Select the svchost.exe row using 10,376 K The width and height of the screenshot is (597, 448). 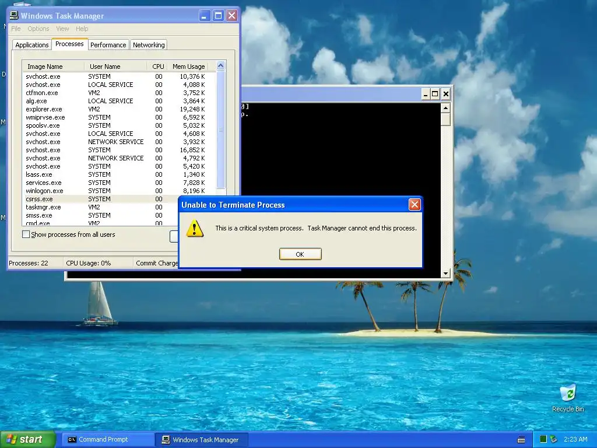pyautogui.click(x=119, y=76)
